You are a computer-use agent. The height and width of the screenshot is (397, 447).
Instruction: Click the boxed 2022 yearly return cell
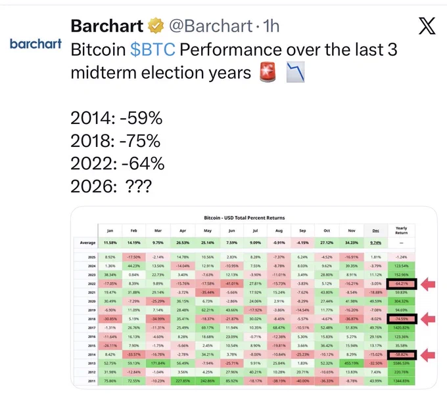402,283
